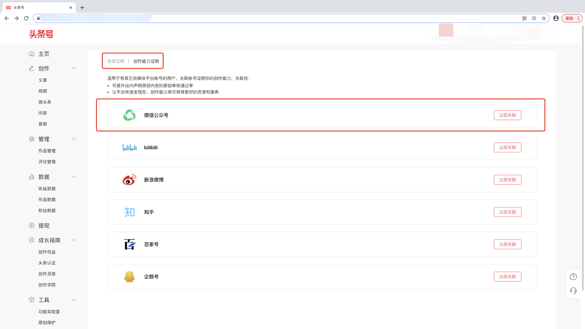The image size is (585, 329).
Task: Open 粉丝数据 in the sidebar
Action: click(47, 210)
